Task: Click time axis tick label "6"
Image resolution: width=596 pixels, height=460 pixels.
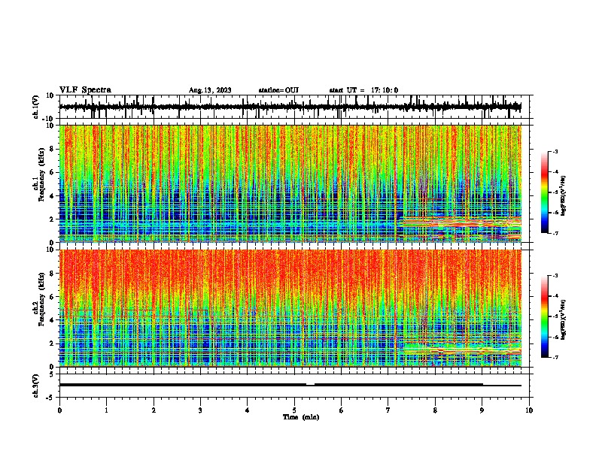Action: click(341, 410)
